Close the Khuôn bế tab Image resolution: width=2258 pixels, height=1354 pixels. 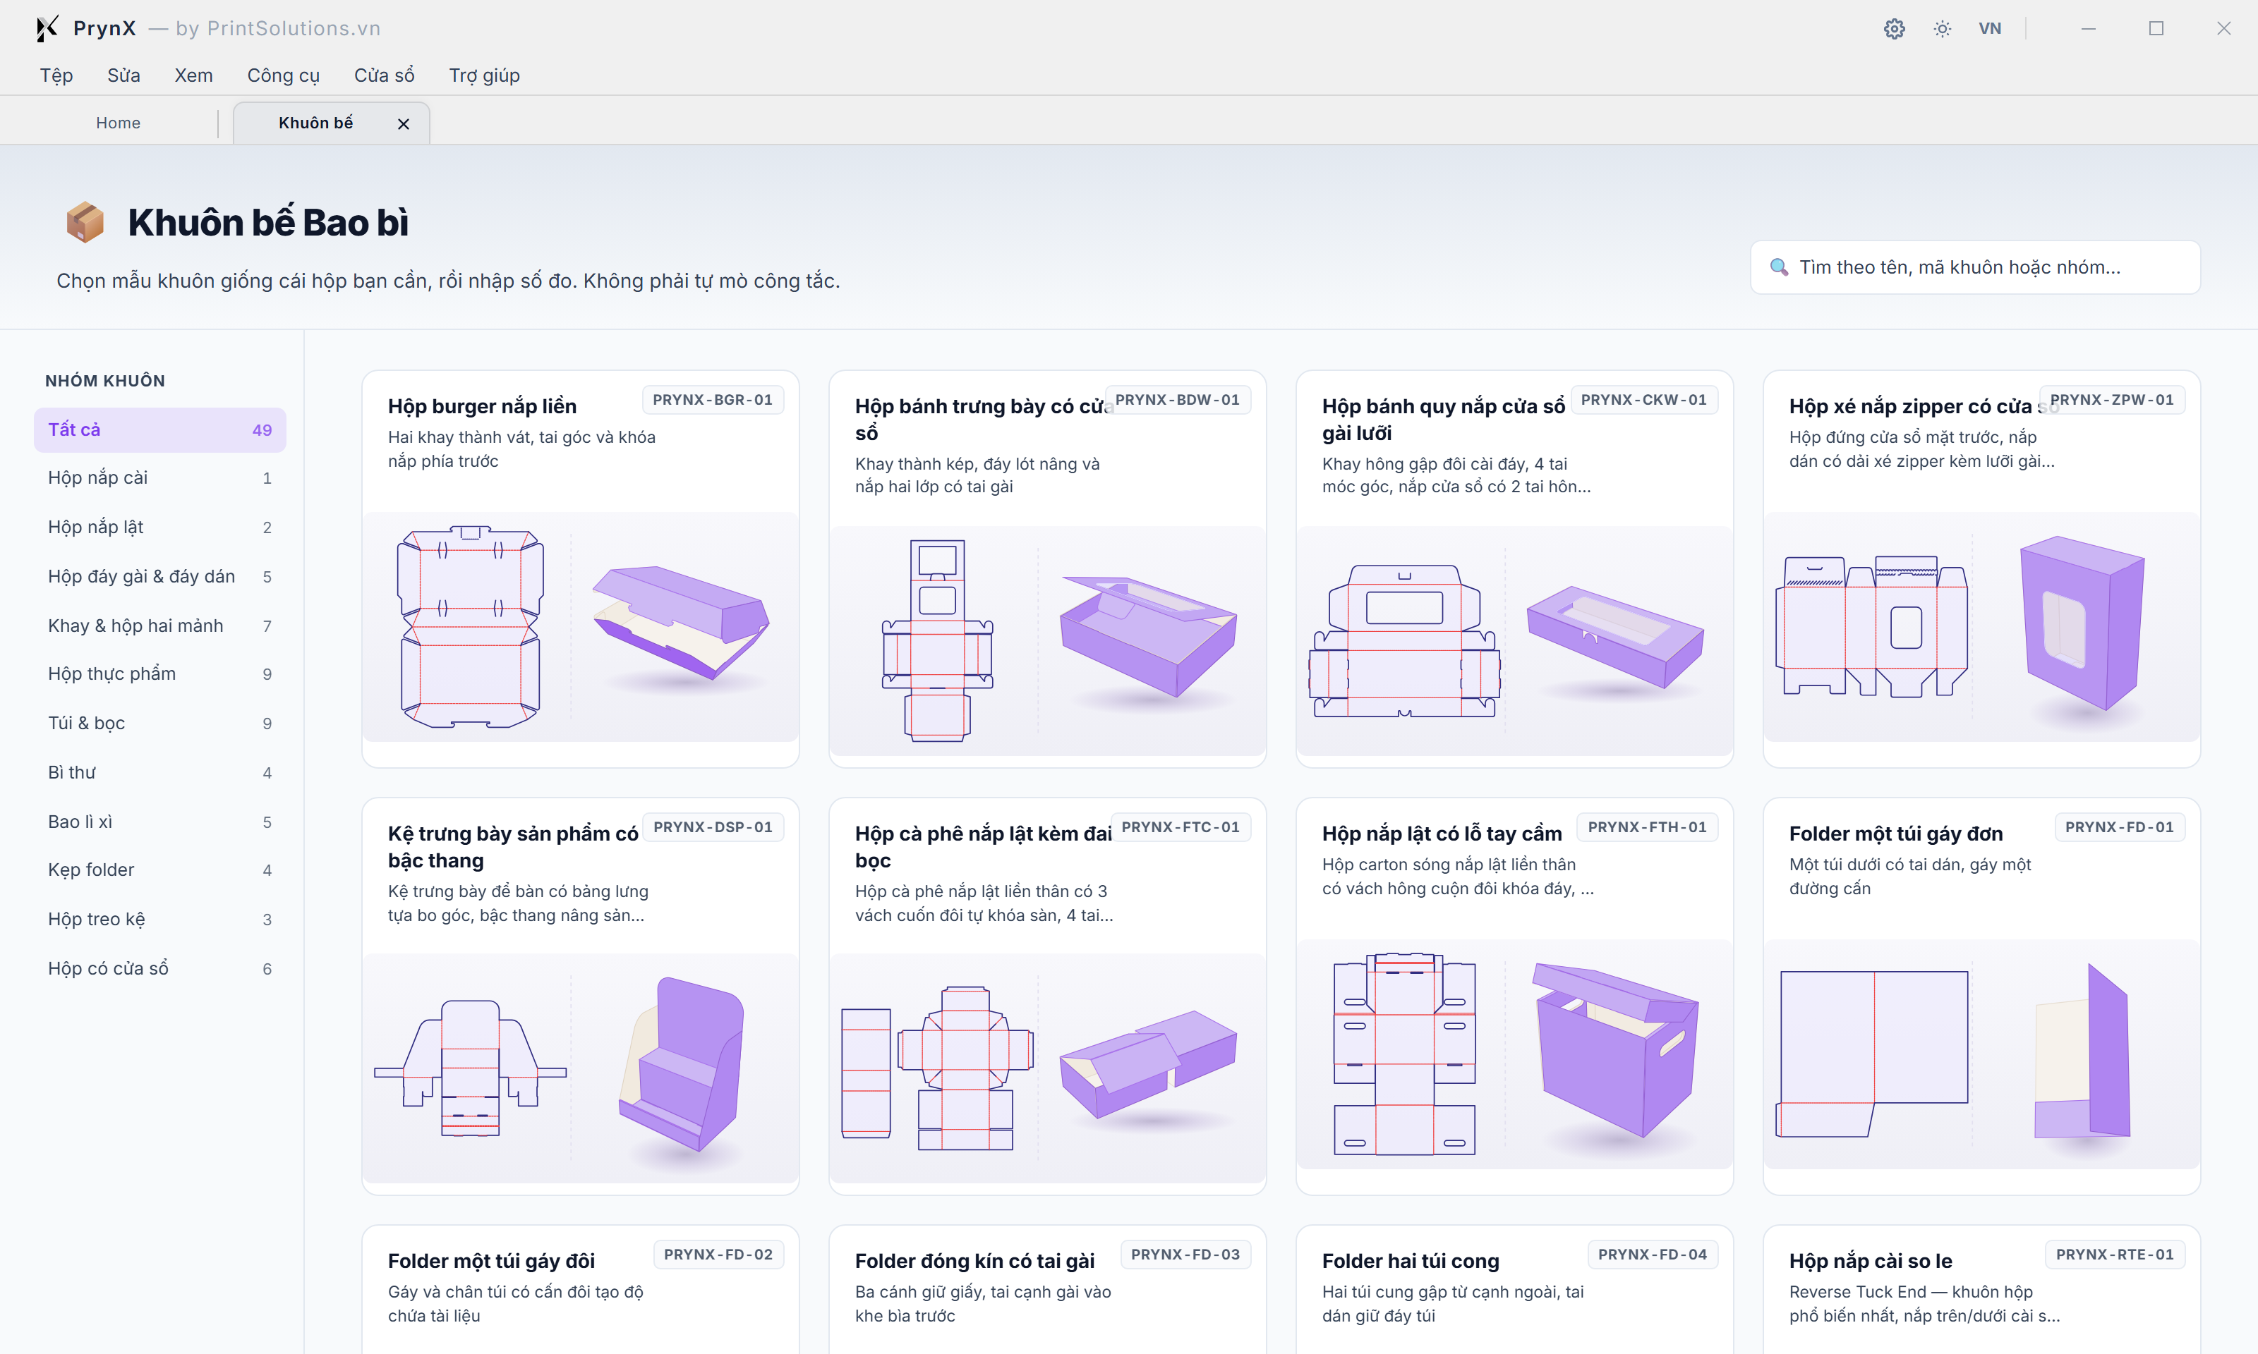tap(404, 123)
